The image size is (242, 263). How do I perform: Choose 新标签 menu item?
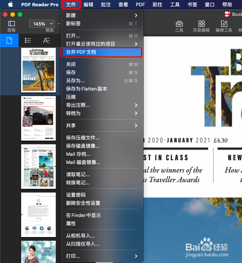[102, 24]
